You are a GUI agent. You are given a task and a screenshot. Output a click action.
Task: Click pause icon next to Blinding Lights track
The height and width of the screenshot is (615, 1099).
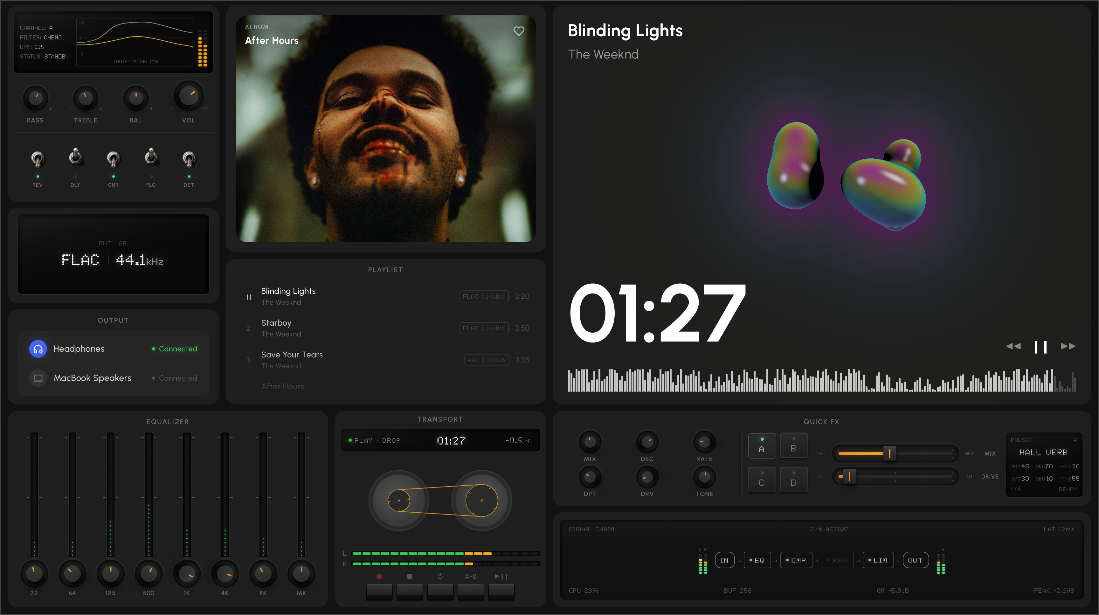tap(249, 297)
